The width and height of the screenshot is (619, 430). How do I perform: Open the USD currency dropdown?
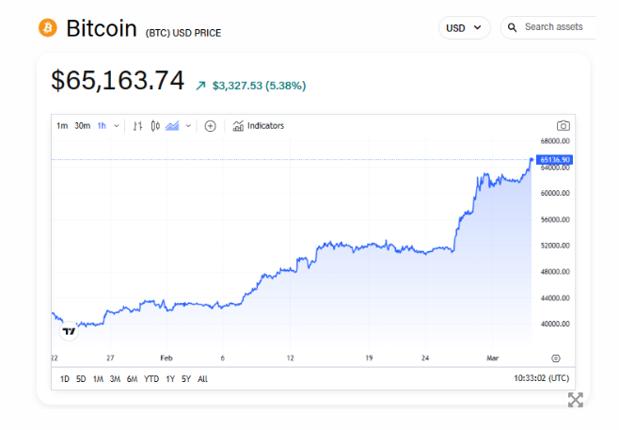(x=465, y=28)
